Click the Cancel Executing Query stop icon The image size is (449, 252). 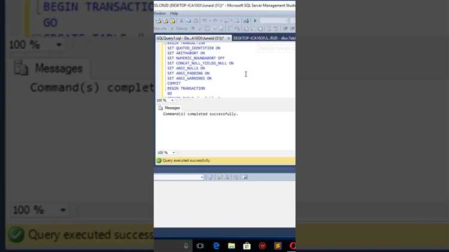[x=193, y=29]
